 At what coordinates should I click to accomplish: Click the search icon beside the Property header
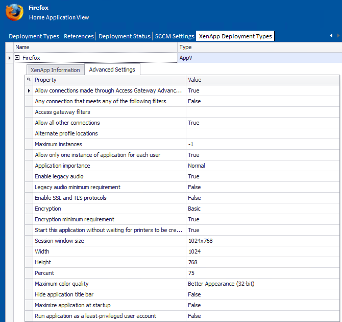pyautogui.click(x=29, y=80)
